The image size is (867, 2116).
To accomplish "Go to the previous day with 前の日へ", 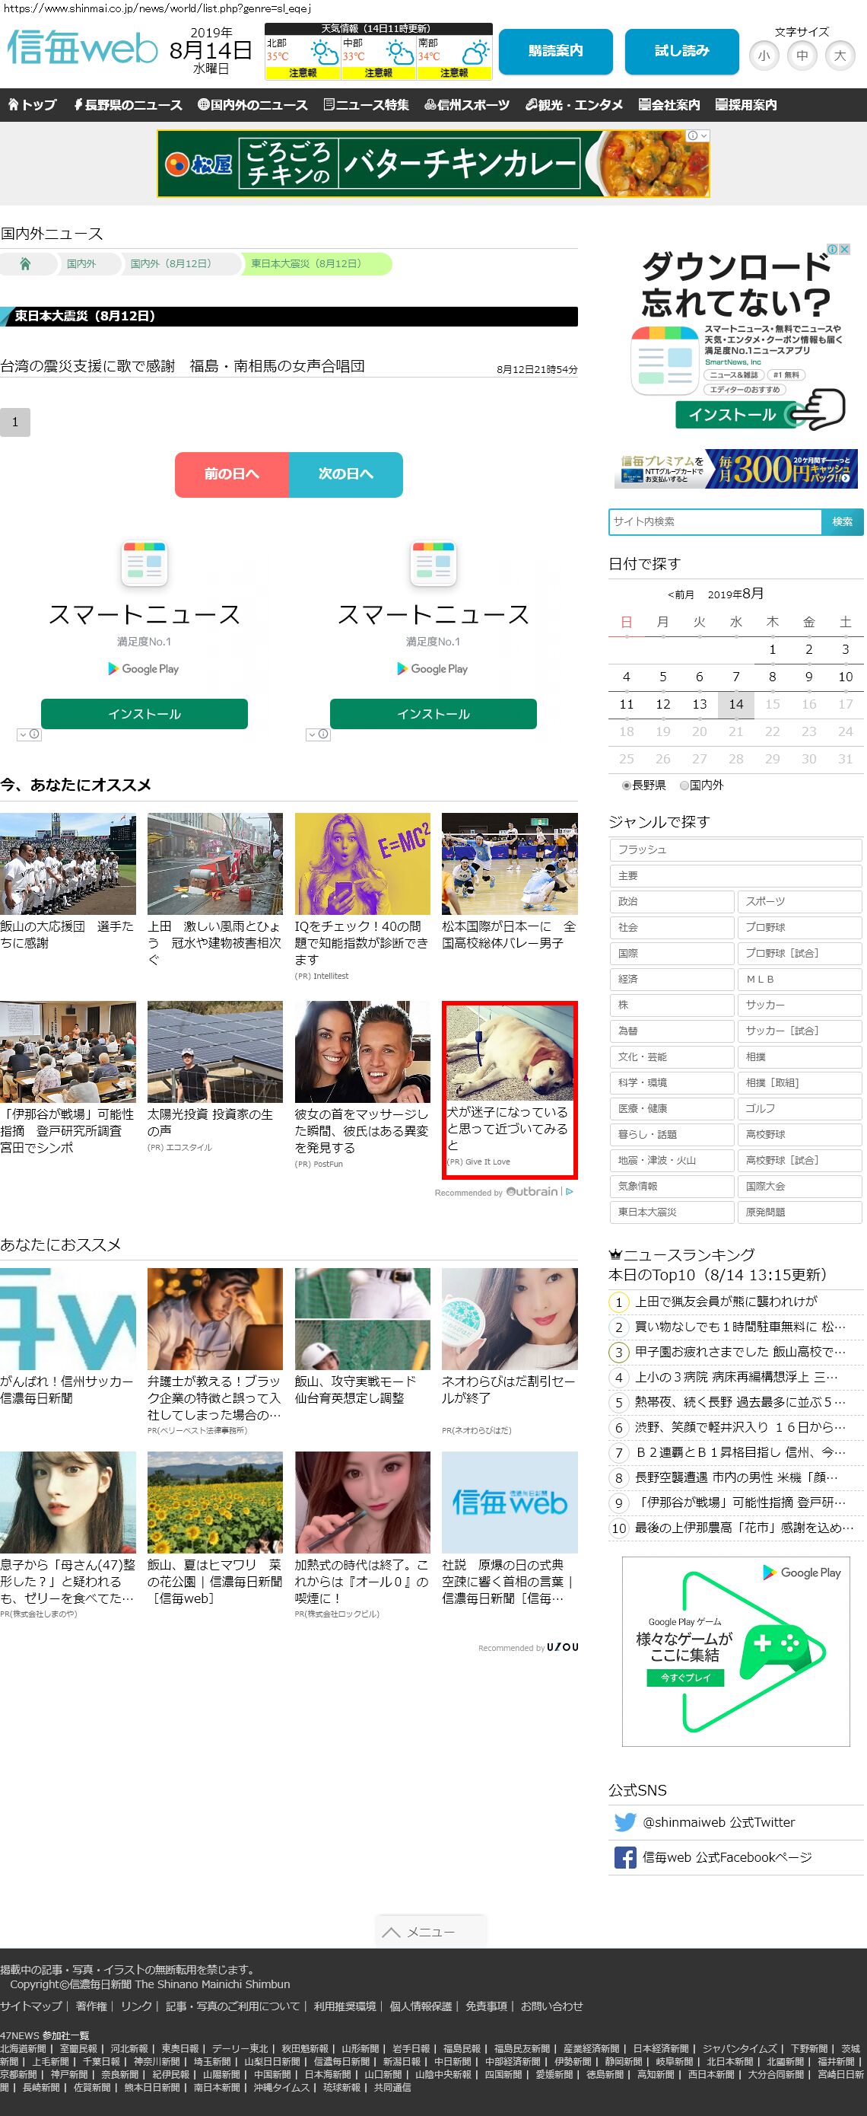I will (231, 474).
